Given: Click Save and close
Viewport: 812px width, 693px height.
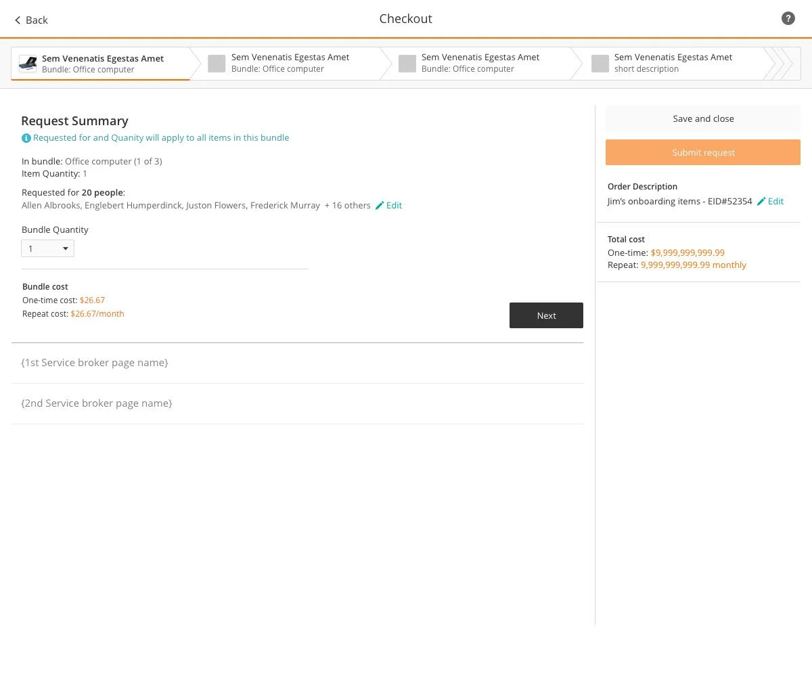Looking at the screenshot, I should pos(703,118).
